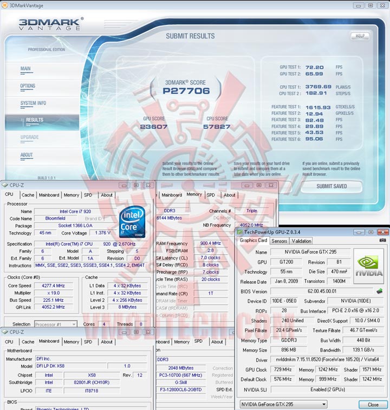The image size is (390, 410).
Task: Switch to CPU tab in top CPU-Z window
Action: click(x=9, y=194)
